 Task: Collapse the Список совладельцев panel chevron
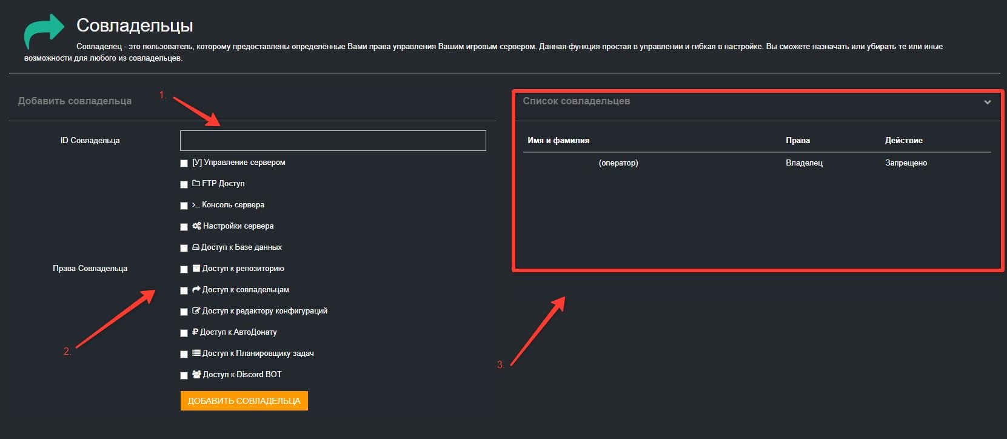(987, 102)
